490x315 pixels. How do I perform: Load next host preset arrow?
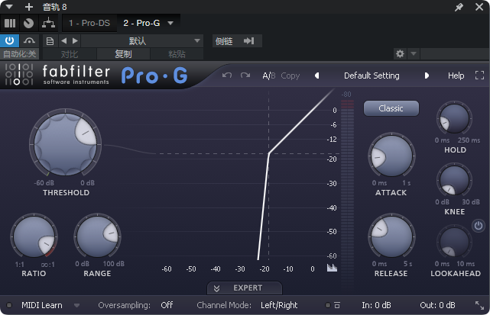(x=75, y=41)
